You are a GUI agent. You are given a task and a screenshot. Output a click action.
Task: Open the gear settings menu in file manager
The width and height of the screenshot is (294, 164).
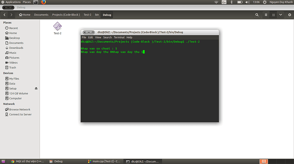(x=289, y=15)
